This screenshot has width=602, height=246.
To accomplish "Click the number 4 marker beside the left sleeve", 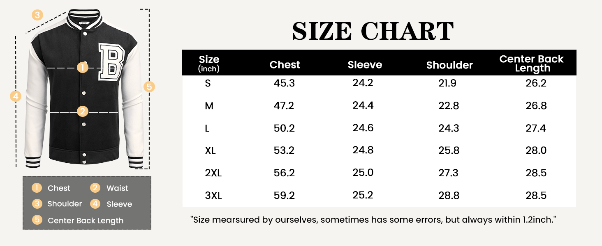I will pyautogui.click(x=16, y=96).
